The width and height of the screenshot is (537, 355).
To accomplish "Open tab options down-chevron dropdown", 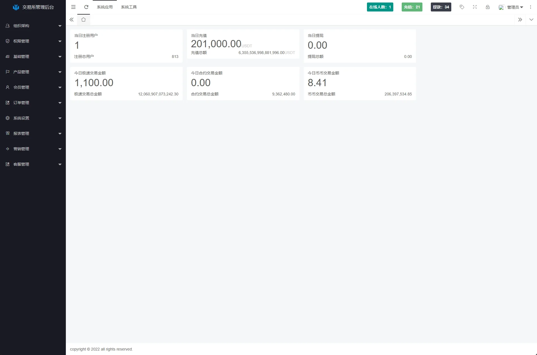I will (531, 20).
